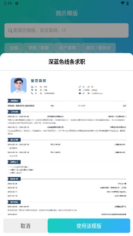Tap the location pin icon in resume
Screen dimensions: 133x236
click(x=32, y=90)
